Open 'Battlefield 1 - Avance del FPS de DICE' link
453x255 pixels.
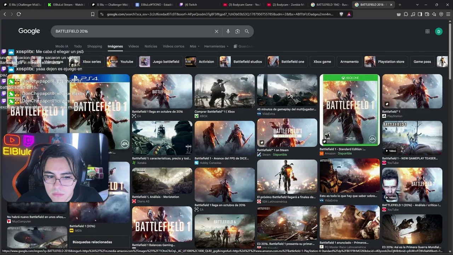click(222, 158)
